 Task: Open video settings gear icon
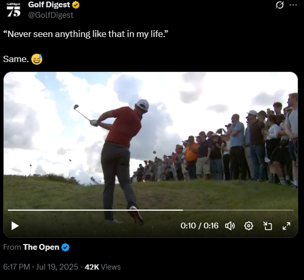coord(249,226)
